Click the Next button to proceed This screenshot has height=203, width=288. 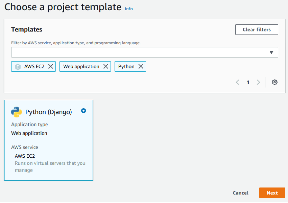pyautogui.click(x=272, y=193)
